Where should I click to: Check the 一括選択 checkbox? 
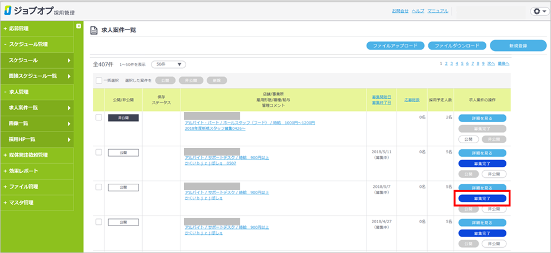tap(98, 80)
